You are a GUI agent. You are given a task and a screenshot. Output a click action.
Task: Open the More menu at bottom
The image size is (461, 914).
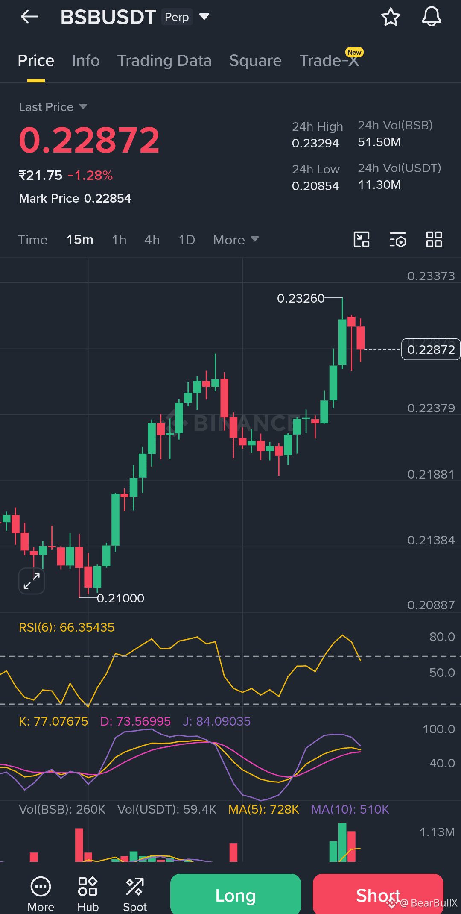[41, 894]
